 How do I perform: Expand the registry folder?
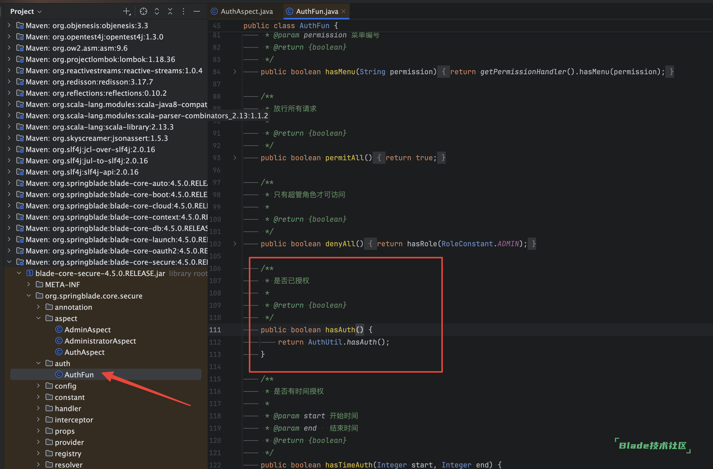click(x=38, y=453)
